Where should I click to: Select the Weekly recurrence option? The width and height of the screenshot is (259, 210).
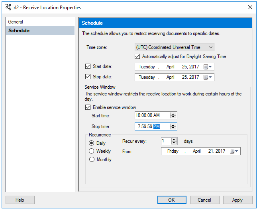(92, 151)
